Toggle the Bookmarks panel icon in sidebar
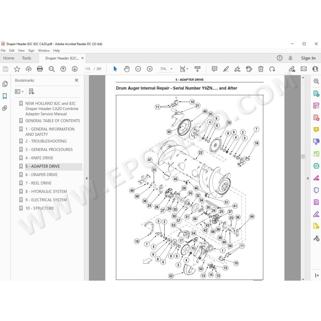Image resolution: width=321 pixels, height=321 pixels. point(5,96)
